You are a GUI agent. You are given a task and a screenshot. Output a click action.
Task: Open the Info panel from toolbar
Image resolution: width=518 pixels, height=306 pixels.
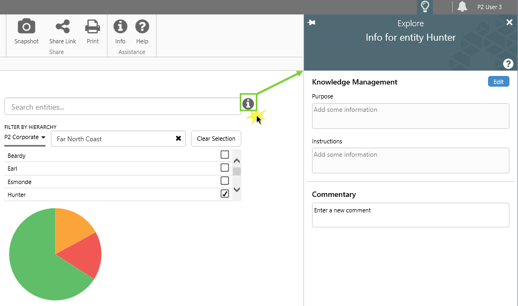[120, 27]
